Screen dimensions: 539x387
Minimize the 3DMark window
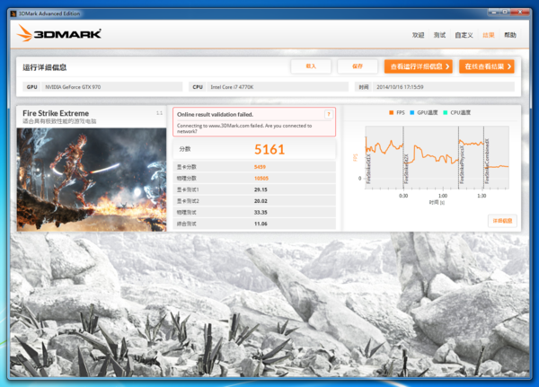coord(494,12)
